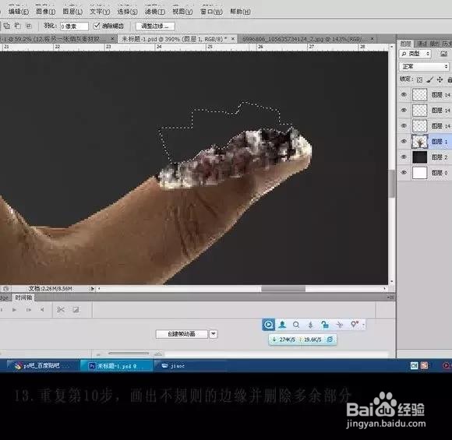The width and height of the screenshot is (452, 440).
Task: Click the transition icon beside the scissors
Action: coord(76,310)
